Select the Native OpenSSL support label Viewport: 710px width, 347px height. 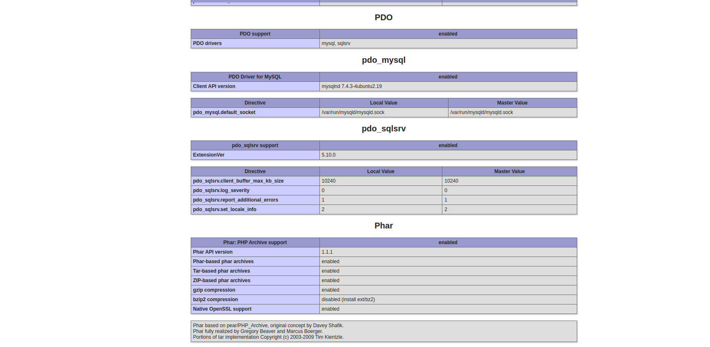(x=222, y=309)
